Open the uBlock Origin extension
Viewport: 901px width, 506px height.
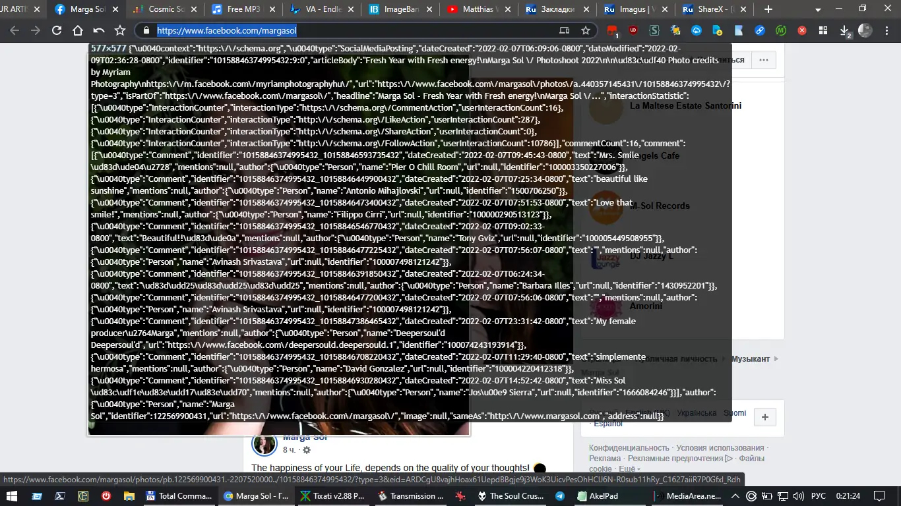pyautogui.click(x=633, y=30)
